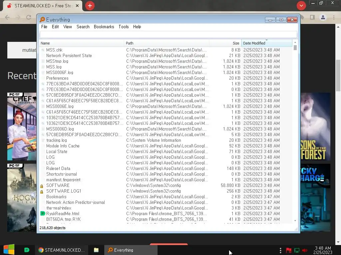The height and width of the screenshot is (255, 341).
Task: Select SOFTWARE.LOG1 file name
Action: tap(64, 191)
